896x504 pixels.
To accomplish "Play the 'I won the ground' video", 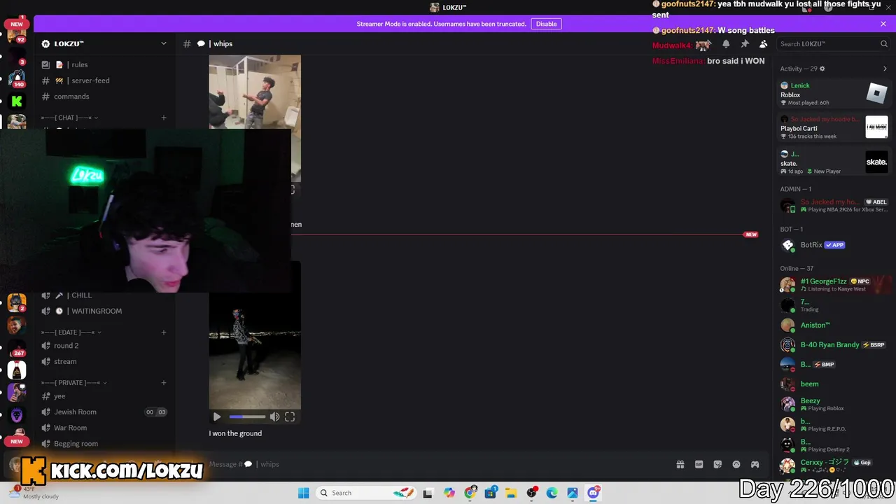I will pyautogui.click(x=217, y=417).
